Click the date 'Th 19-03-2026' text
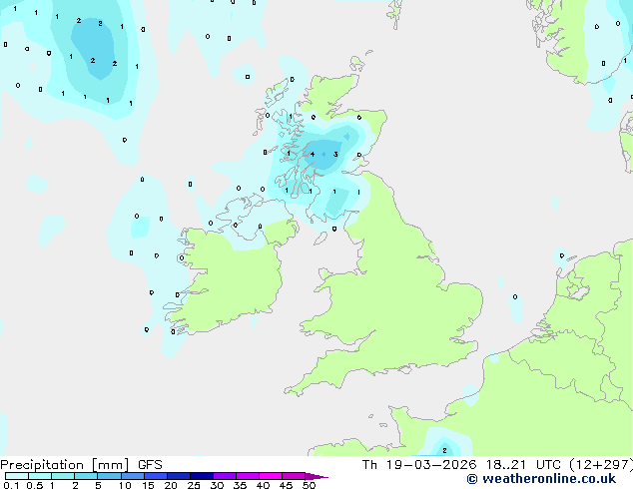 (419, 465)
